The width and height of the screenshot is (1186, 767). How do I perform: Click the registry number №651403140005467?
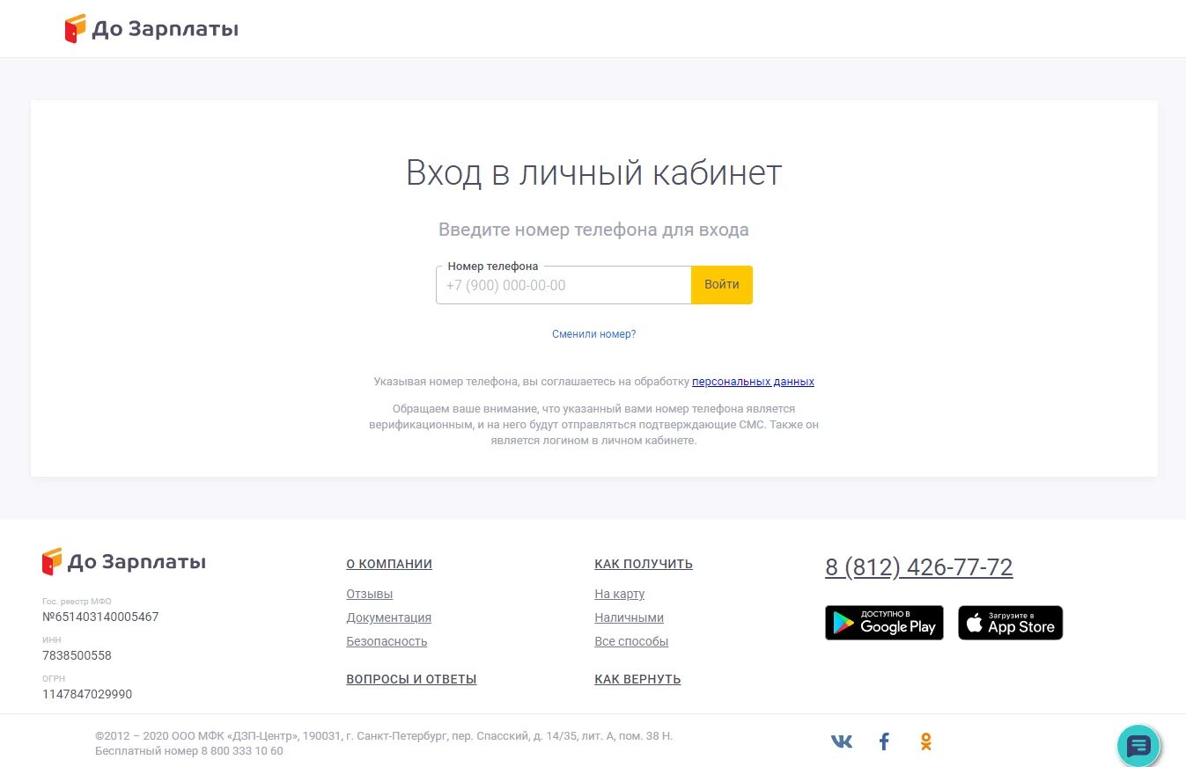100,617
